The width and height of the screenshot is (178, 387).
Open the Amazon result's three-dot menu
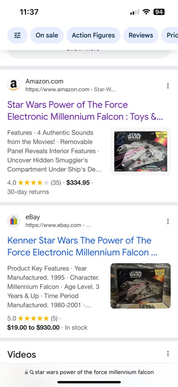(168, 86)
